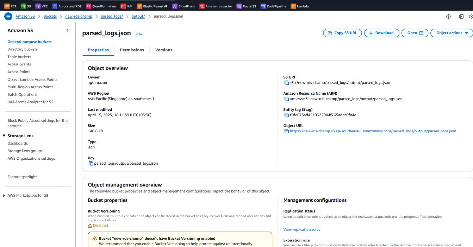Open the Route 53 shortcut
Screen dimensions: 473x247
coord(247,6)
